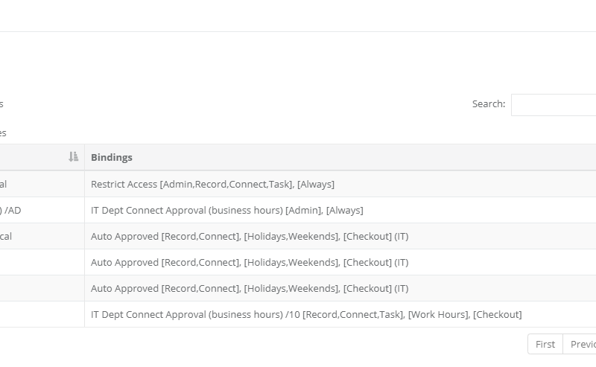596x367 pixels.
Task: Click the first Auto Approved binding row
Action: pos(250,236)
